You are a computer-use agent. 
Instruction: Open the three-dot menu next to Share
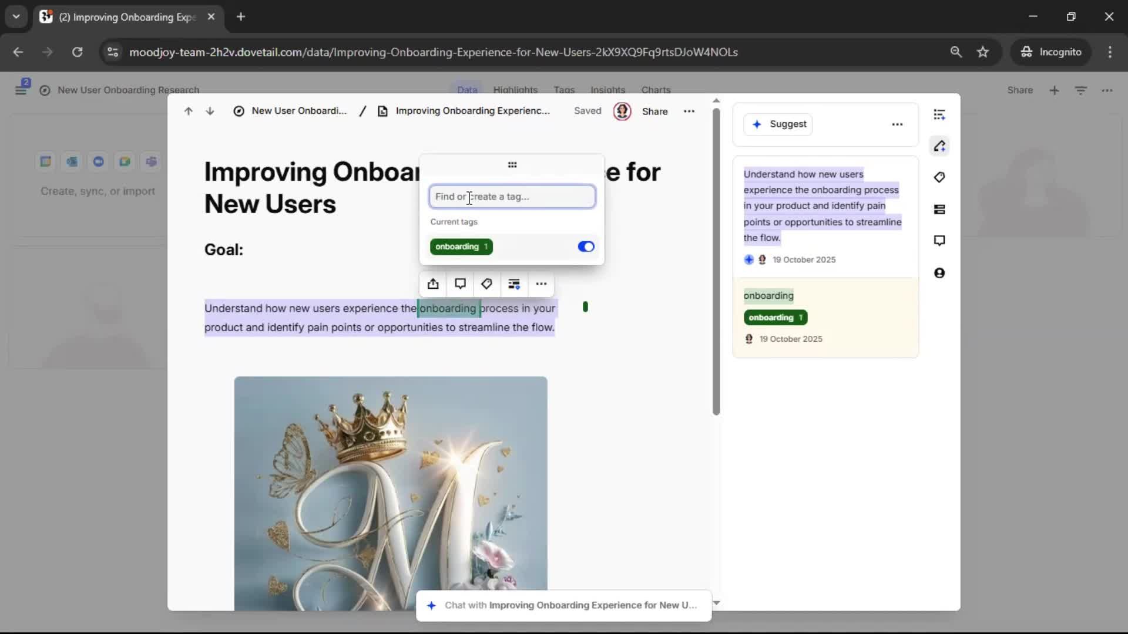point(689,111)
